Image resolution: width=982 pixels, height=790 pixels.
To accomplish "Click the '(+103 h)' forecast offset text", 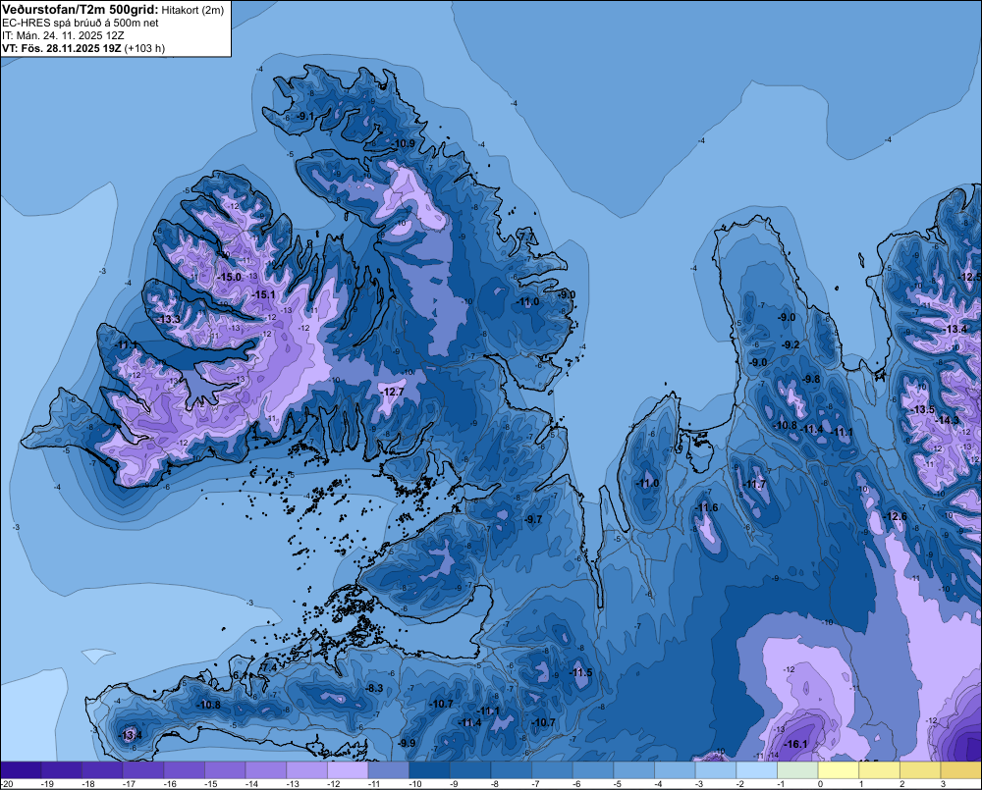I will [x=144, y=48].
